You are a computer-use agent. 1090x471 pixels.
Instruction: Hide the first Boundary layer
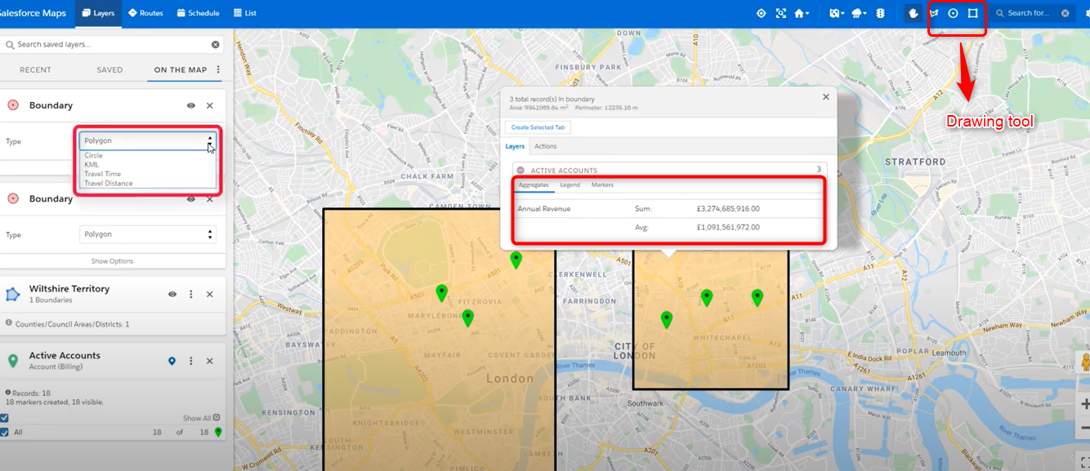click(190, 104)
